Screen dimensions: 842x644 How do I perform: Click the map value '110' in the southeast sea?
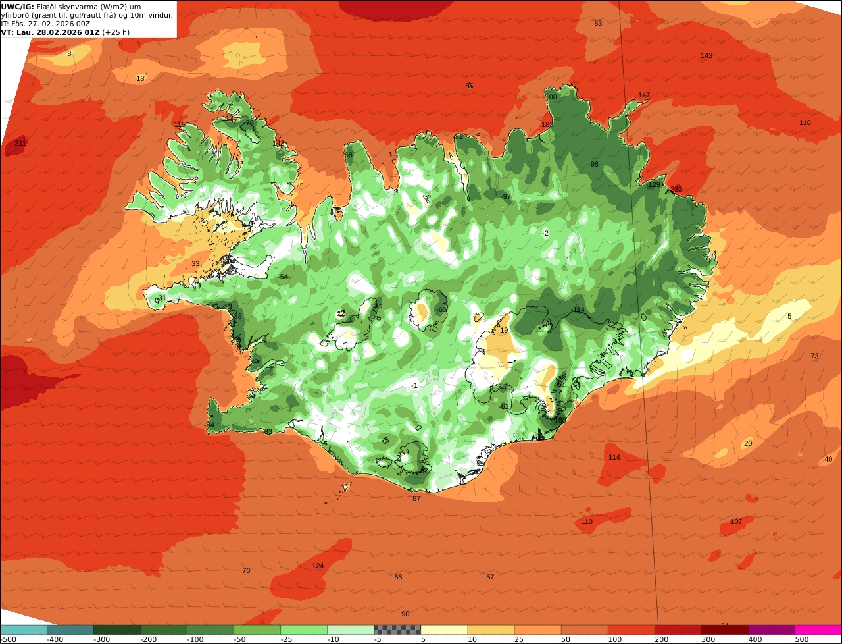[587, 522]
